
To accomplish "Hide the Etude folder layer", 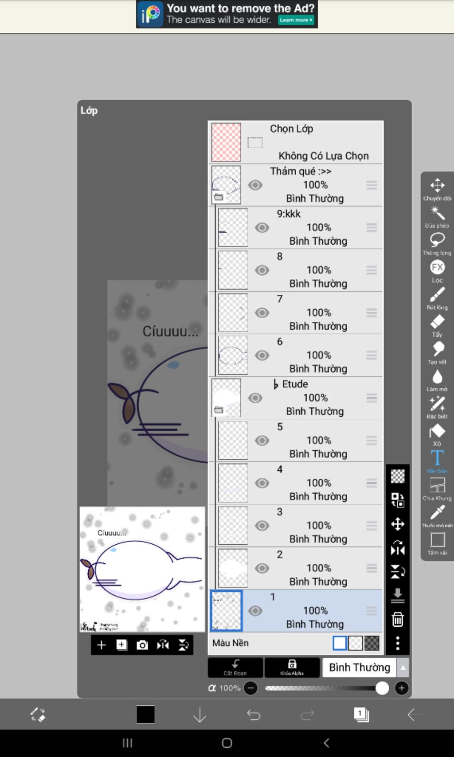I will pyautogui.click(x=255, y=398).
